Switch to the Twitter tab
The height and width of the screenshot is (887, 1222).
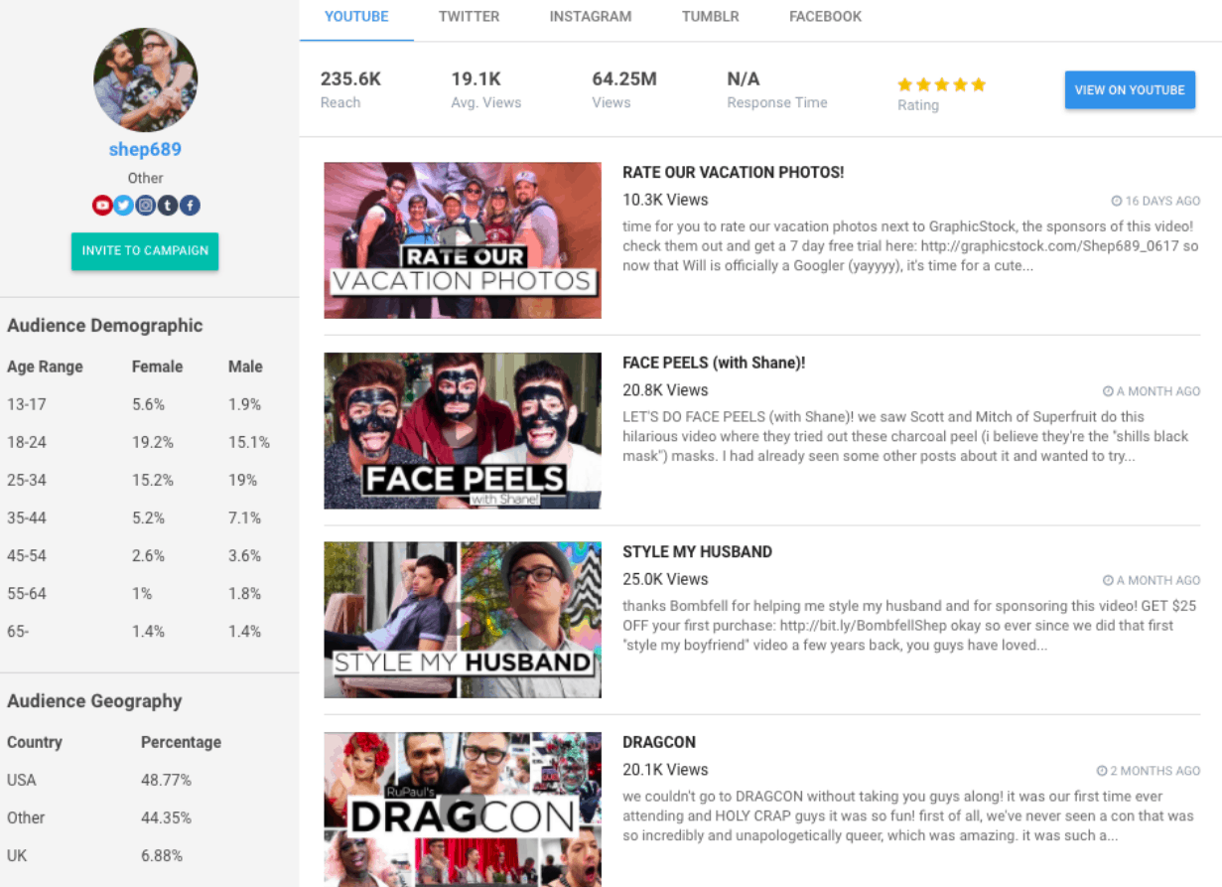click(x=469, y=17)
